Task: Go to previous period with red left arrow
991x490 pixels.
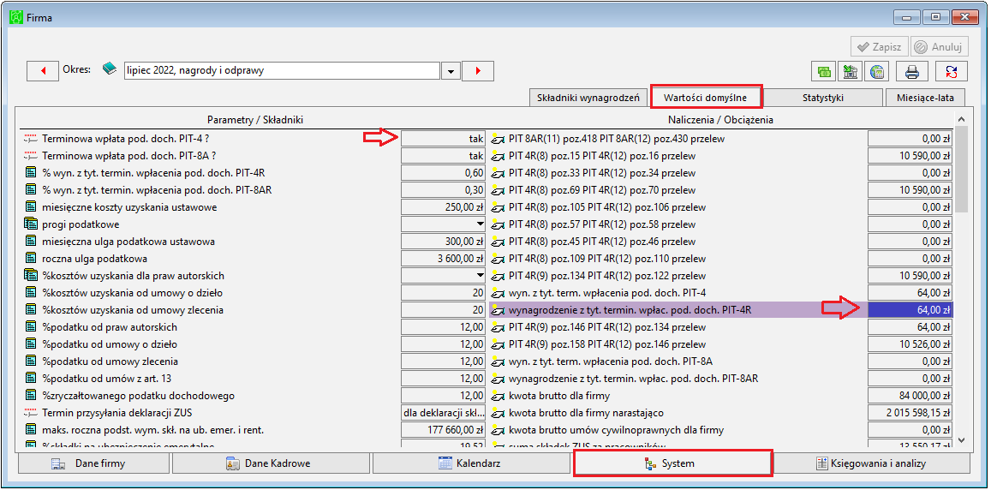Action: (x=43, y=71)
